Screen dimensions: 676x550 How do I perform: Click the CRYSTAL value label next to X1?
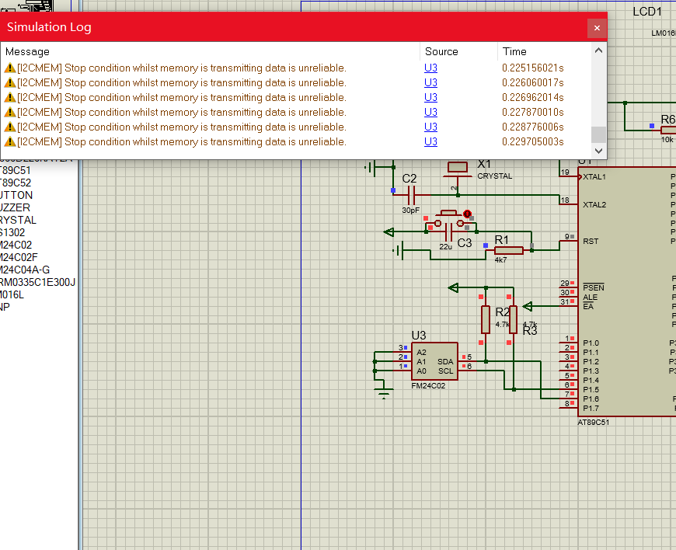pos(495,176)
